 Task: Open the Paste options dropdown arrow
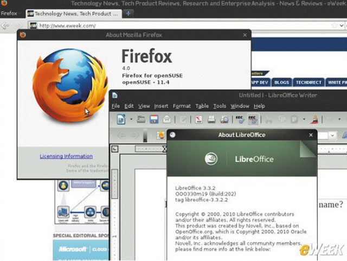click(x=304, y=119)
